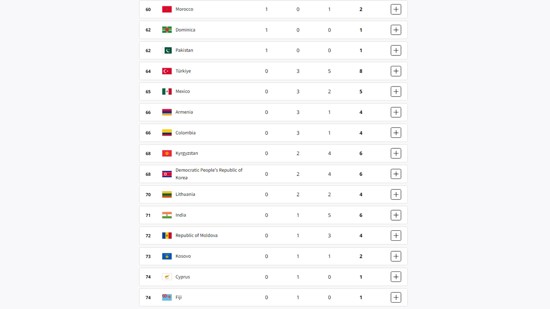Show Fiji medal details
Viewport: 550px width, 309px height.
tap(396, 298)
